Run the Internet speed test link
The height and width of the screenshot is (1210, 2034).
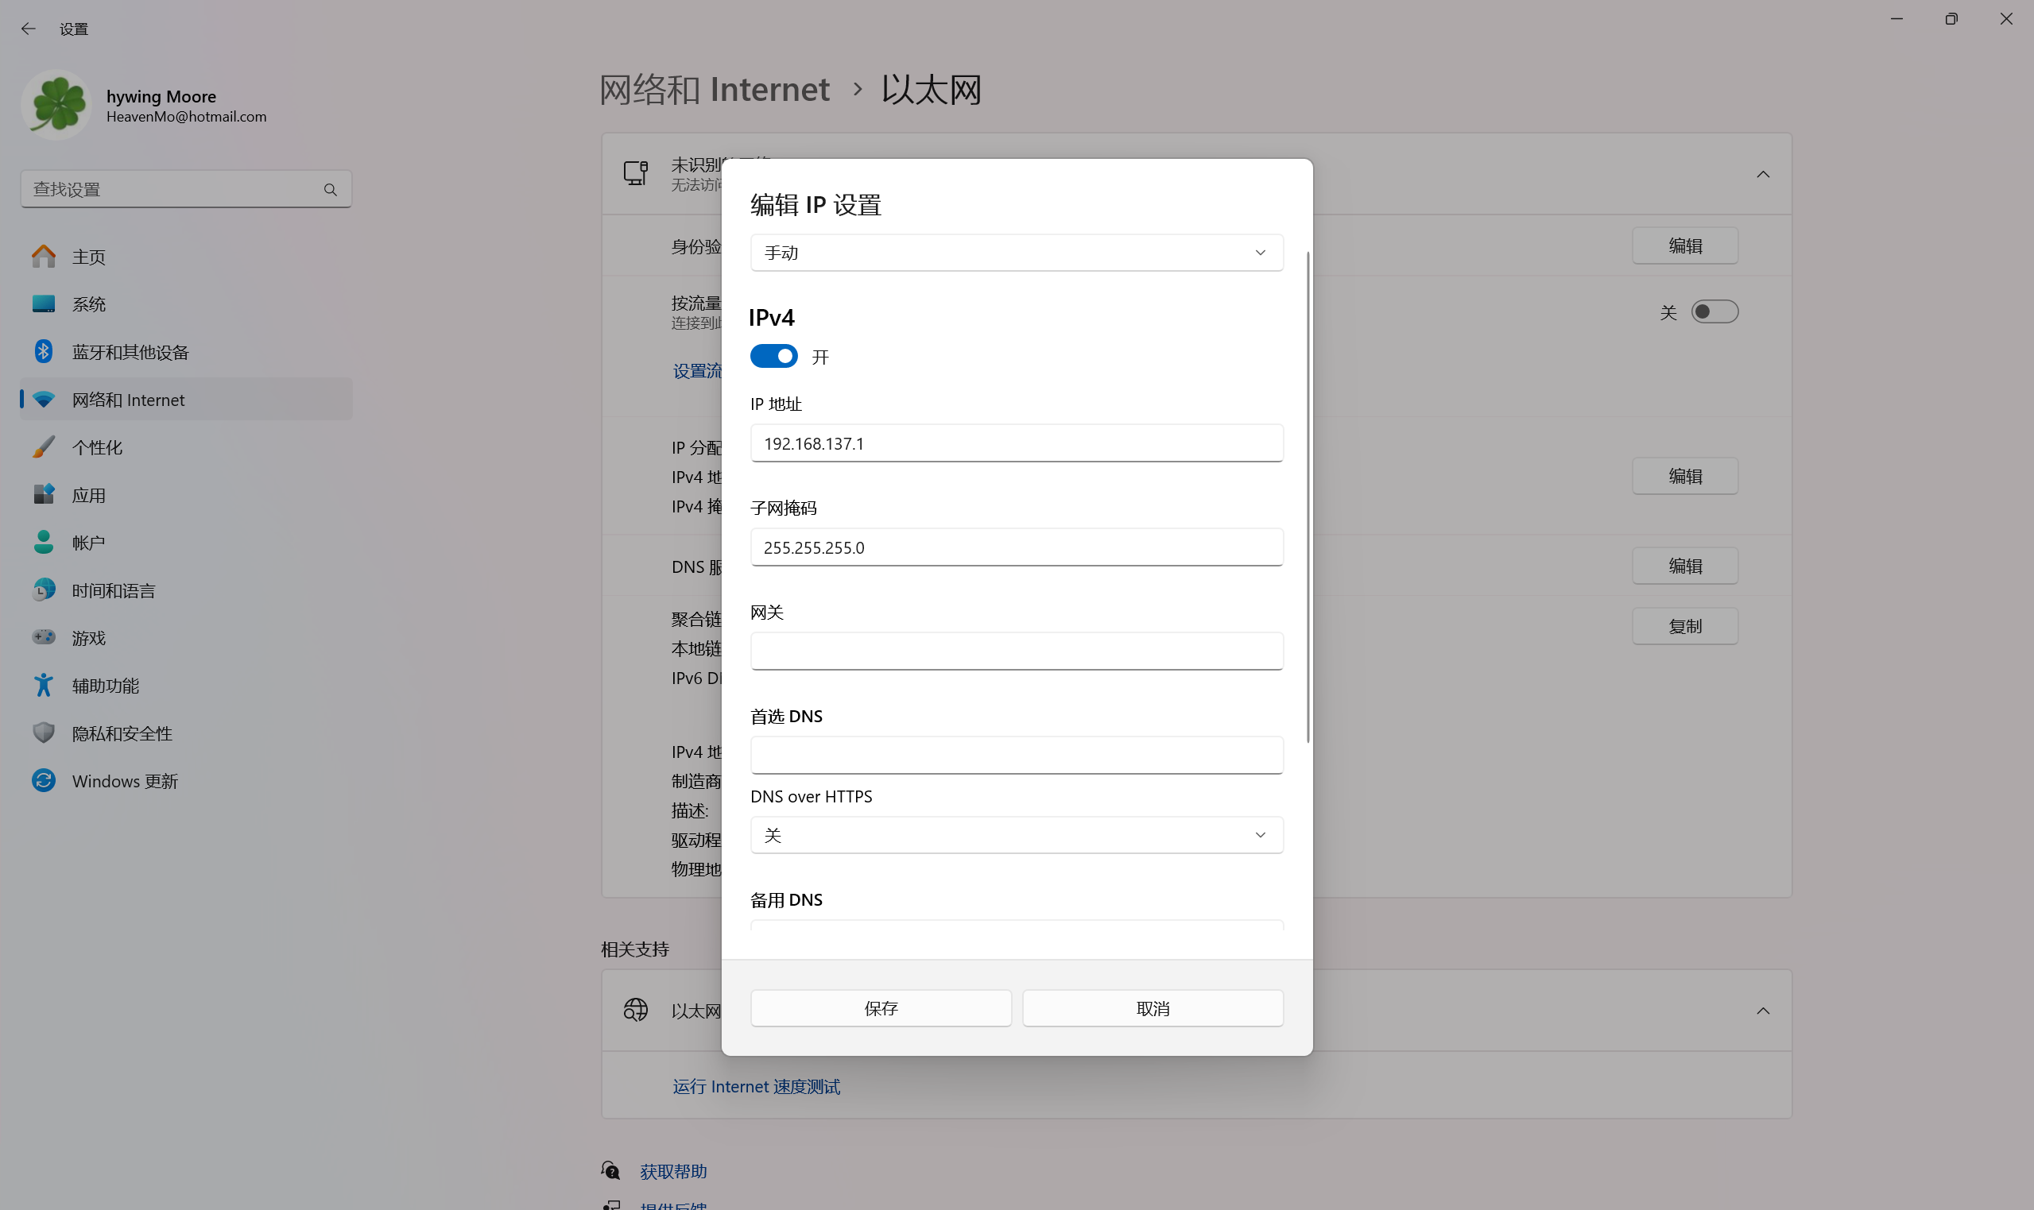[755, 1085]
